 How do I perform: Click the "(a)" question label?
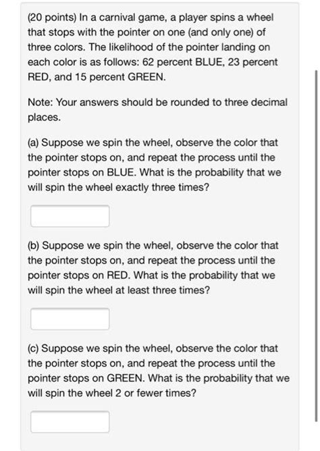pos(33,142)
